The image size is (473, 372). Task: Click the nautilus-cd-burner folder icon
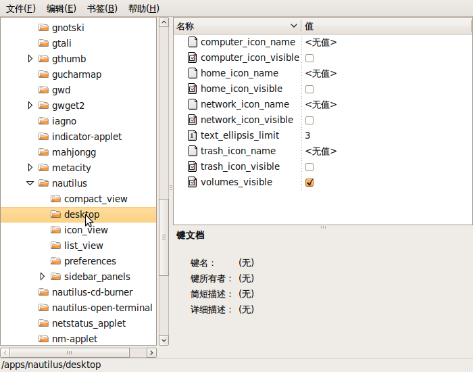(x=44, y=292)
